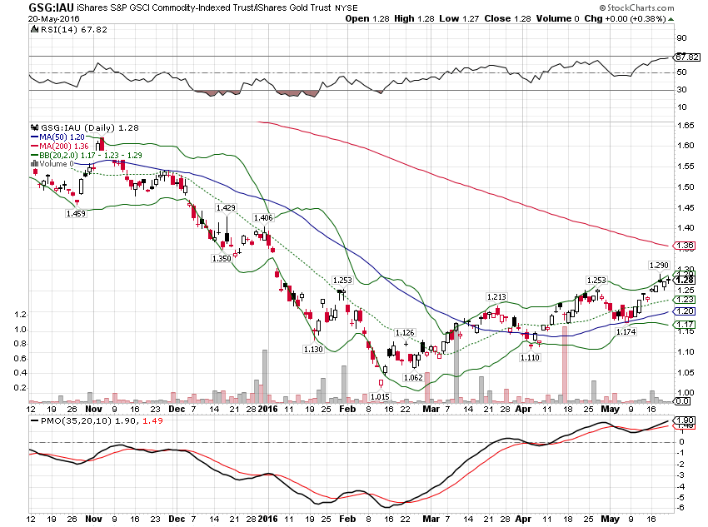Click the NYSE exchange label

coord(347,8)
